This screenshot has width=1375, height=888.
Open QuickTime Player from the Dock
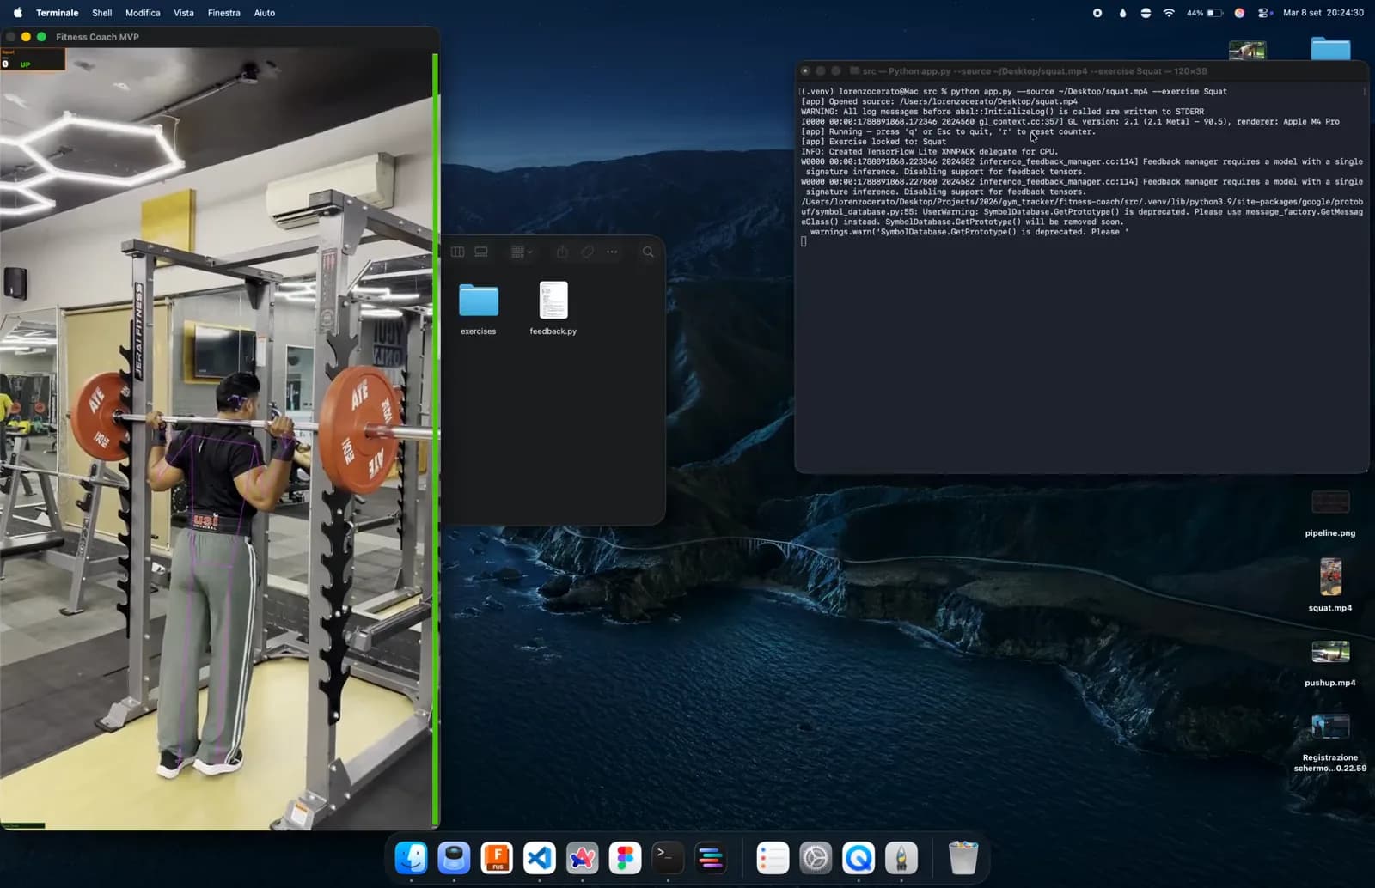coord(859,857)
